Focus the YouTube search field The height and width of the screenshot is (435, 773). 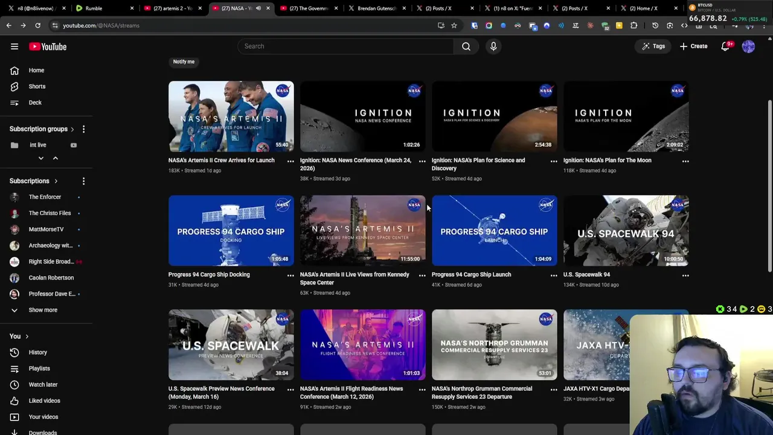pyautogui.click(x=345, y=46)
